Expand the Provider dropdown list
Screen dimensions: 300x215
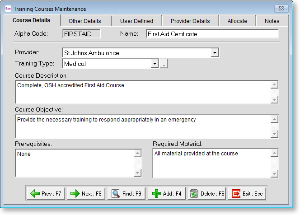[x=215, y=53]
